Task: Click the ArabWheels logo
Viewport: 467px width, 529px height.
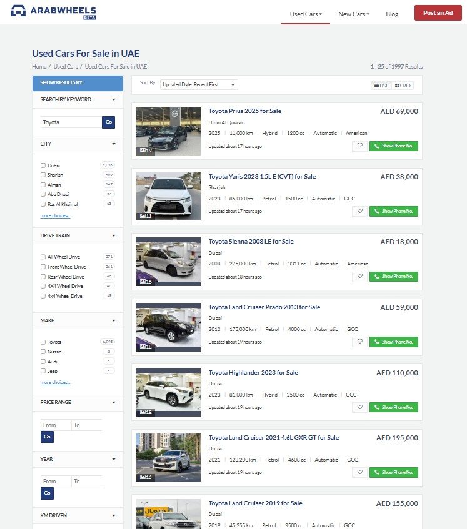Action: pyautogui.click(x=53, y=12)
